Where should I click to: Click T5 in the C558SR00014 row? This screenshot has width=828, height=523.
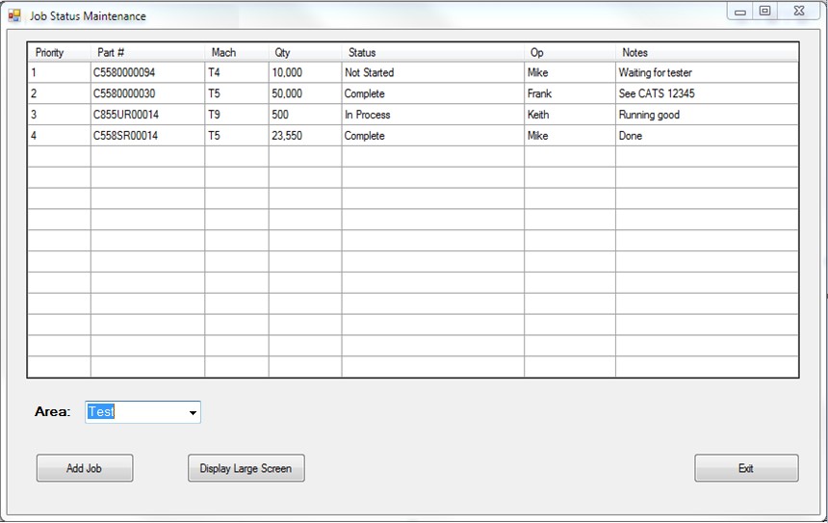point(237,136)
